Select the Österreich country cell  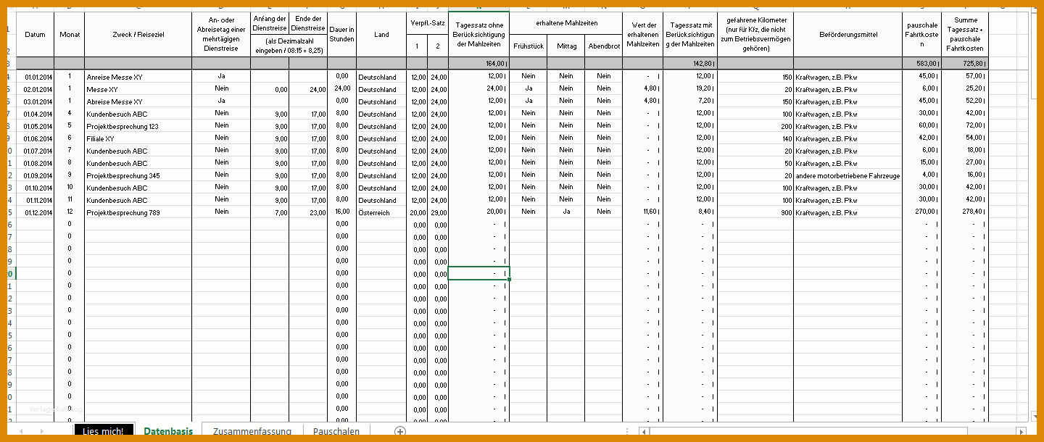[x=381, y=212]
